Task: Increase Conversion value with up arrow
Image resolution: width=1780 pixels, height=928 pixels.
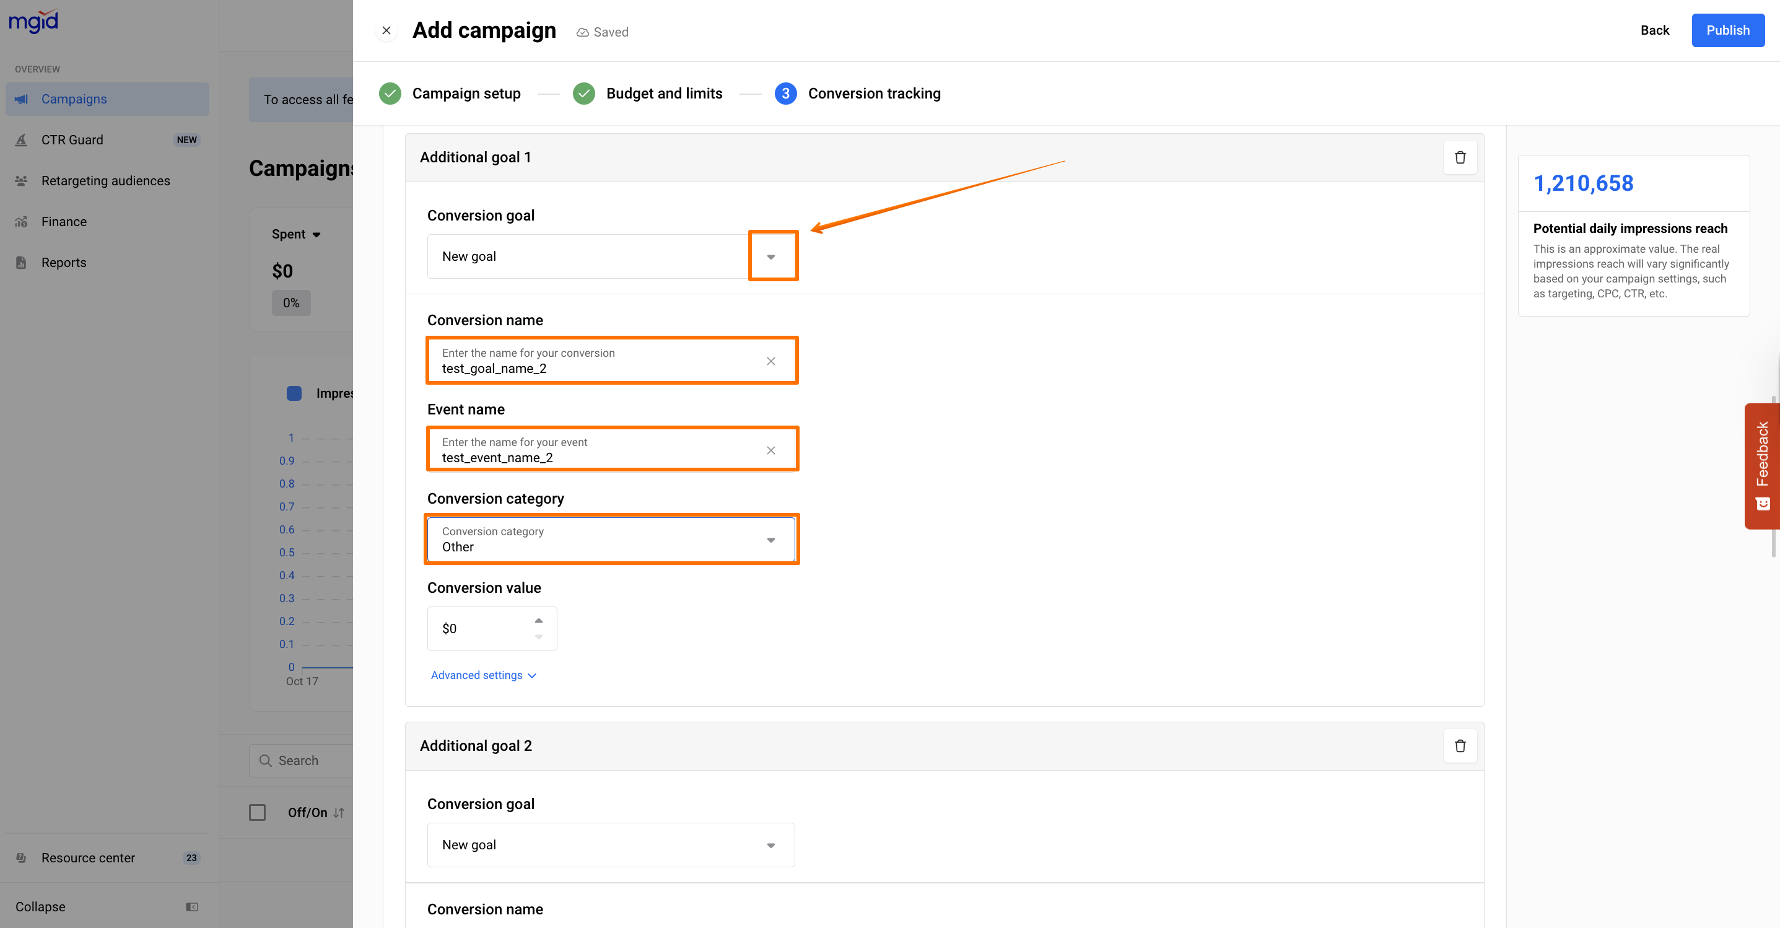Action: [538, 620]
